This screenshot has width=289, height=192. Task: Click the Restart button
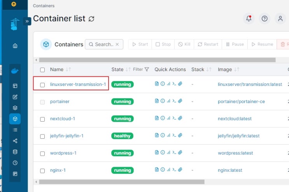coord(208,44)
